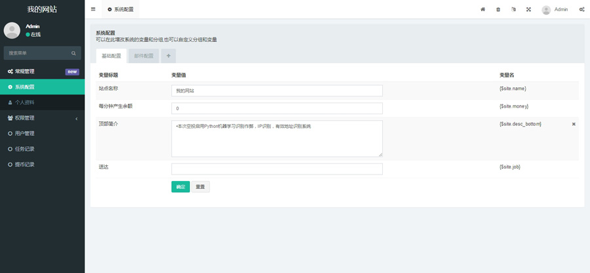Go to the home icon in header

(x=482, y=9)
